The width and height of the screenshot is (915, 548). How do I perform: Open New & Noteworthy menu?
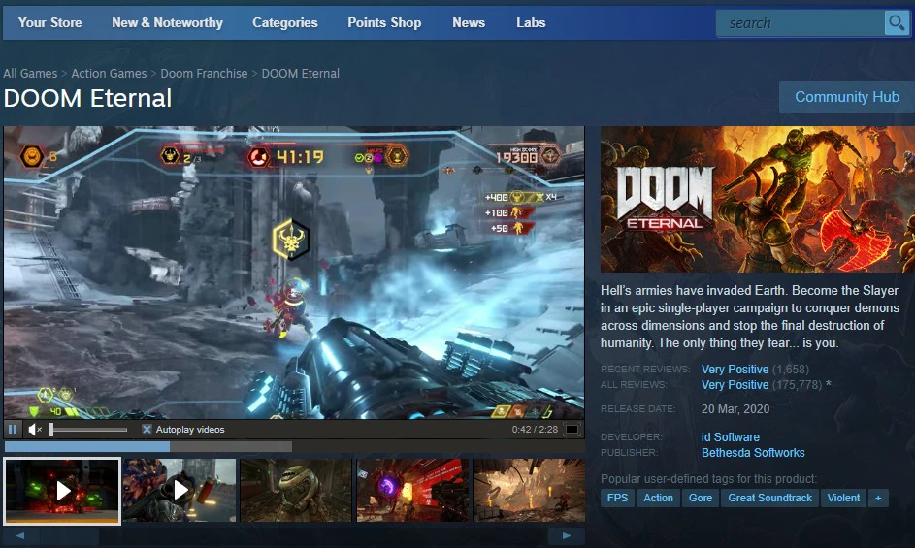[x=168, y=22]
